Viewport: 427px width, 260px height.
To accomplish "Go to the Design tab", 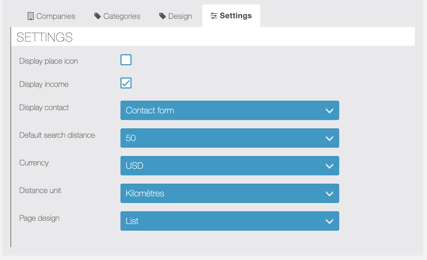I will tap(176, 16).
